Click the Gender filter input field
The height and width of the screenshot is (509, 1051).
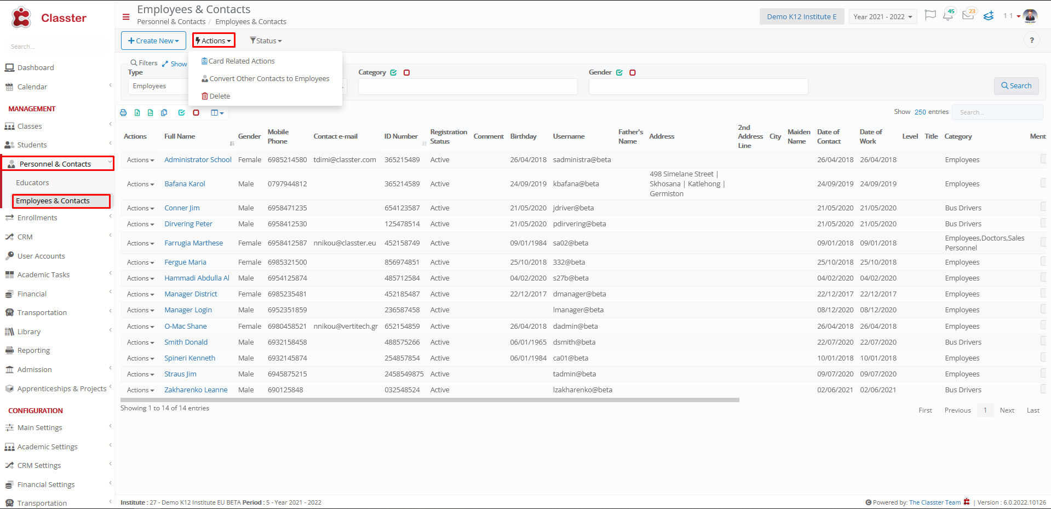(698, 86)
